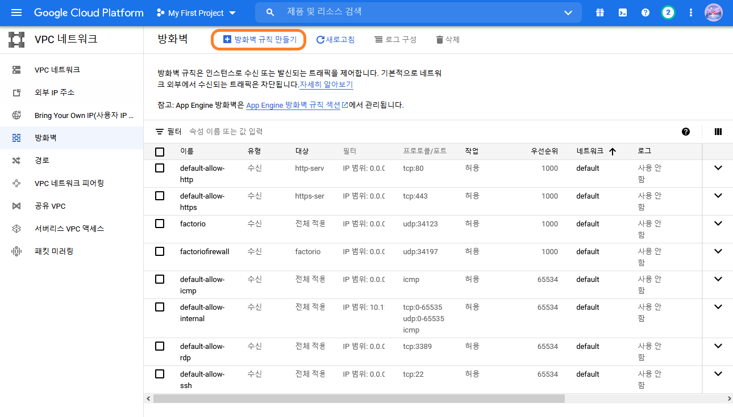Click 방화벽 규칙 만들기 button
Viewport: 733px width, 417px height.
[260, 39]
